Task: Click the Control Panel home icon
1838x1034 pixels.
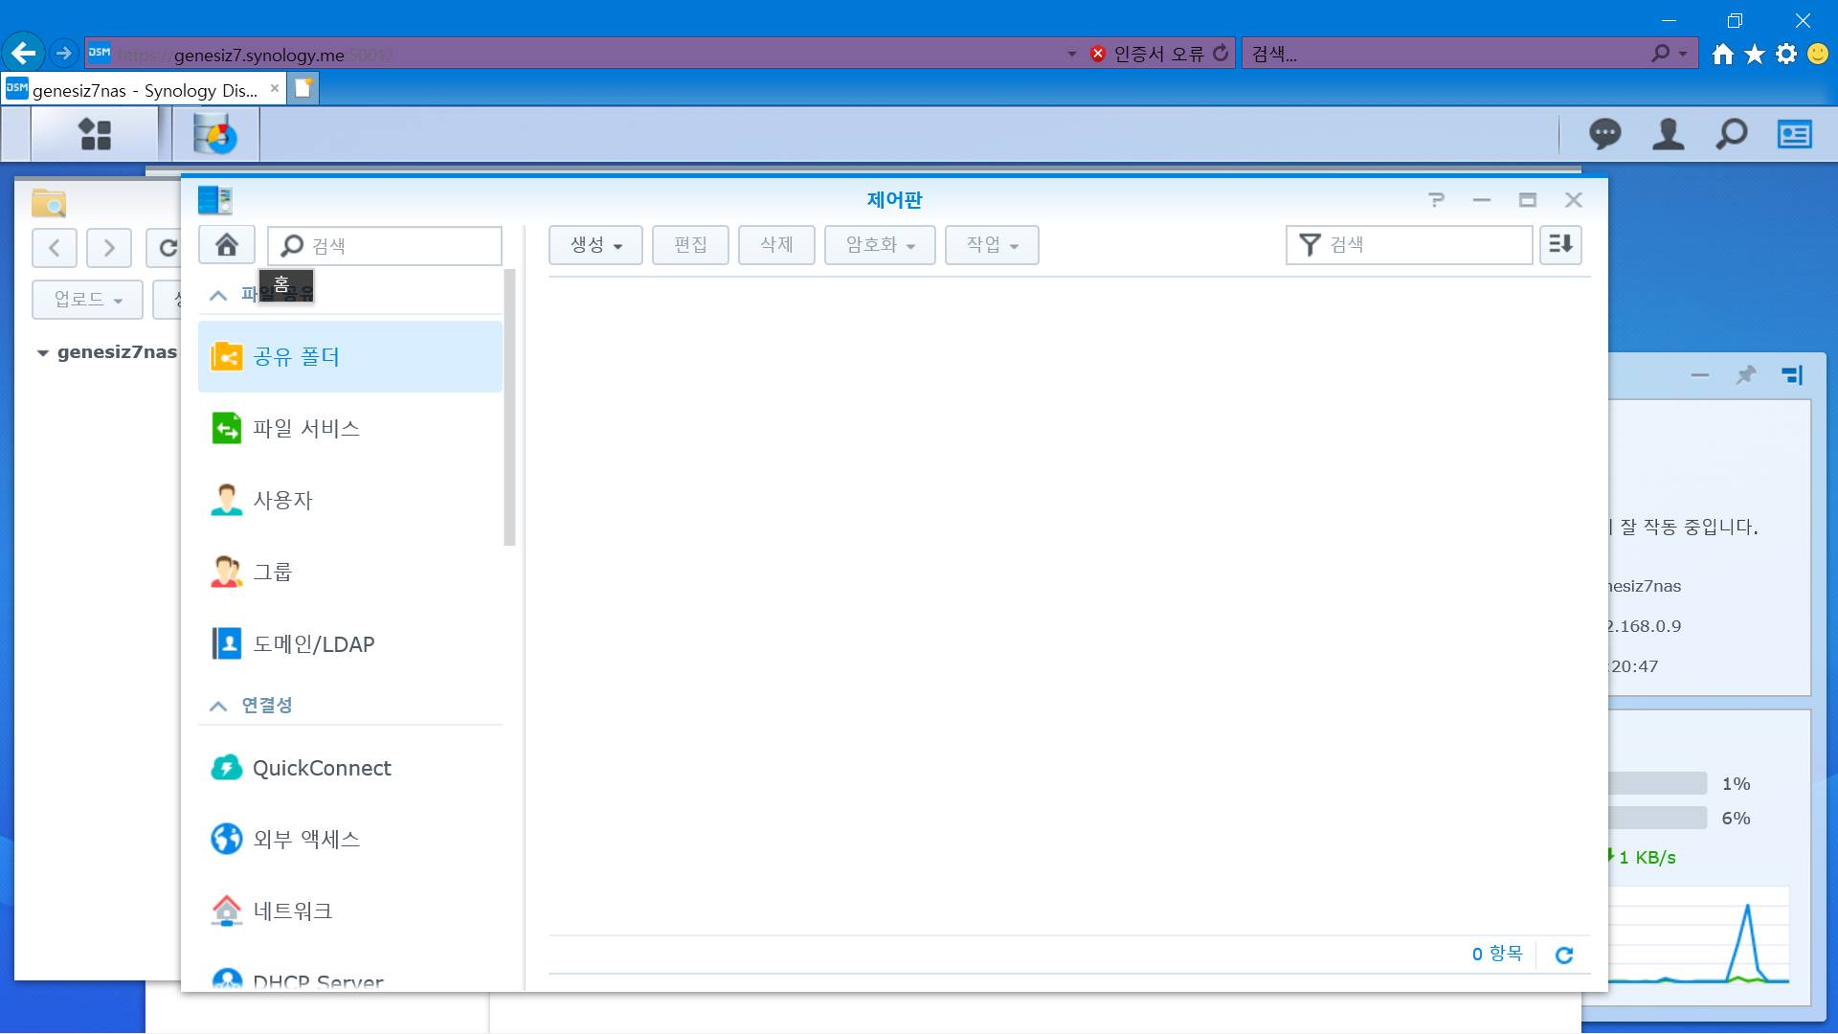Action: click(227, 245)
